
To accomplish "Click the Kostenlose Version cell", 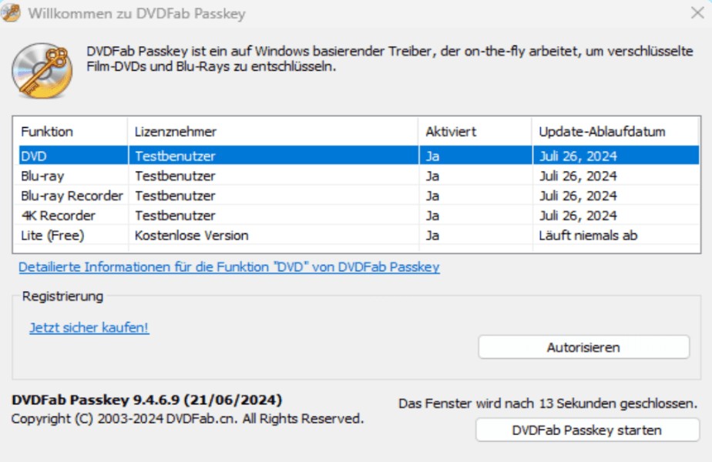I will click(x=192, y=236).
